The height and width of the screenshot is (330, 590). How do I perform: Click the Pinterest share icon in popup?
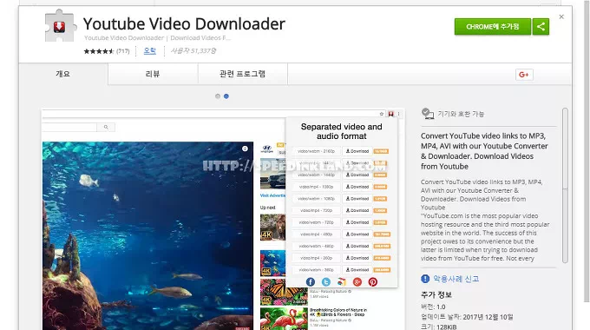[x=372, y=281]
